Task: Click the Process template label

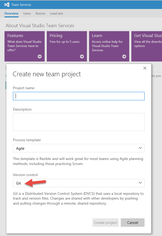Action: 27,140
